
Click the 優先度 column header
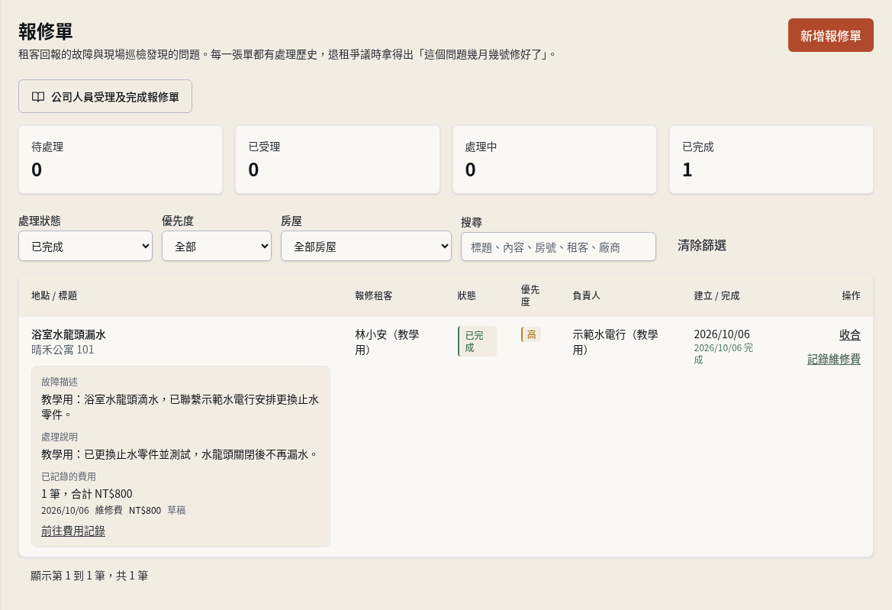(530, 295)
